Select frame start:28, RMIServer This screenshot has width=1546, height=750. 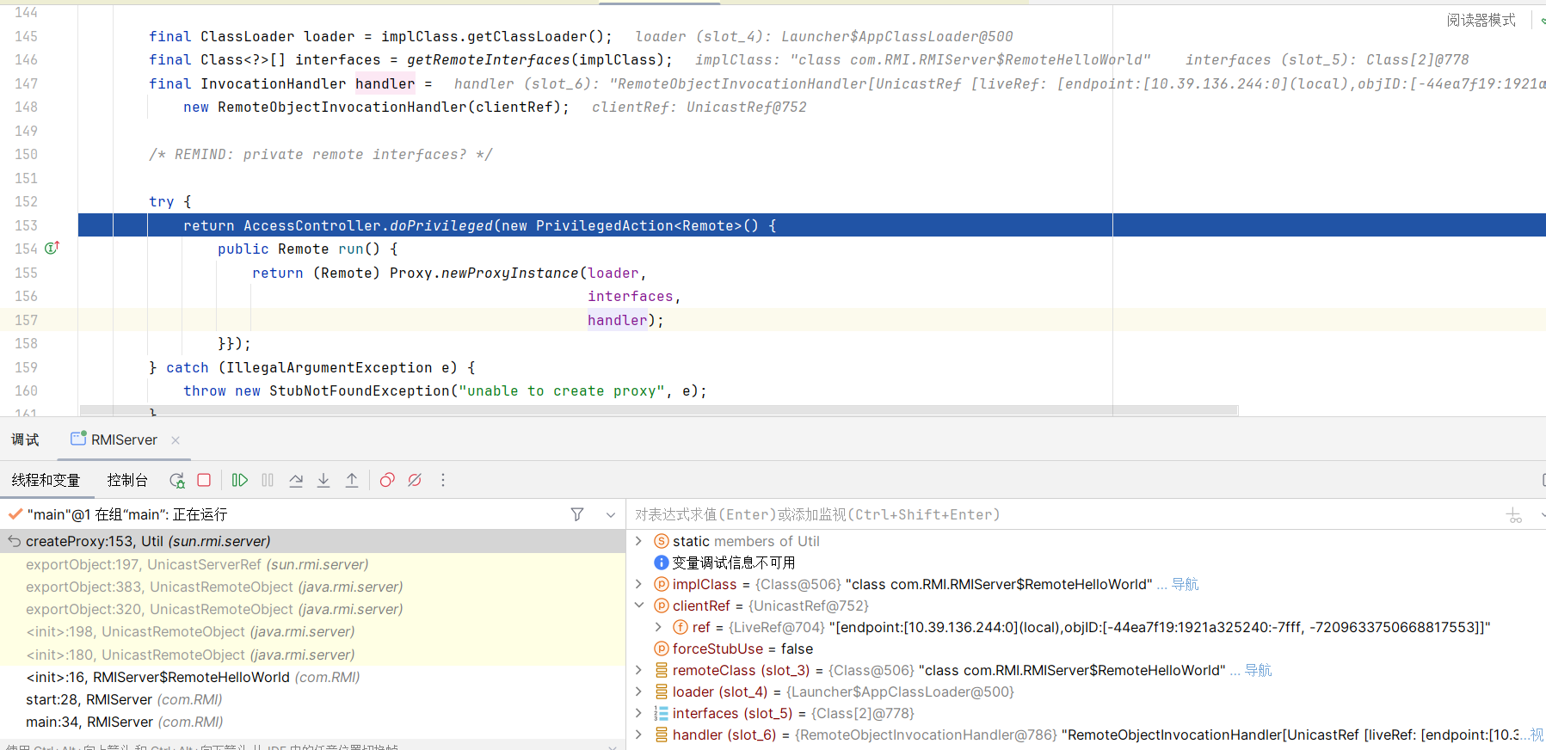pyautogui.click(x=312, y=699)
